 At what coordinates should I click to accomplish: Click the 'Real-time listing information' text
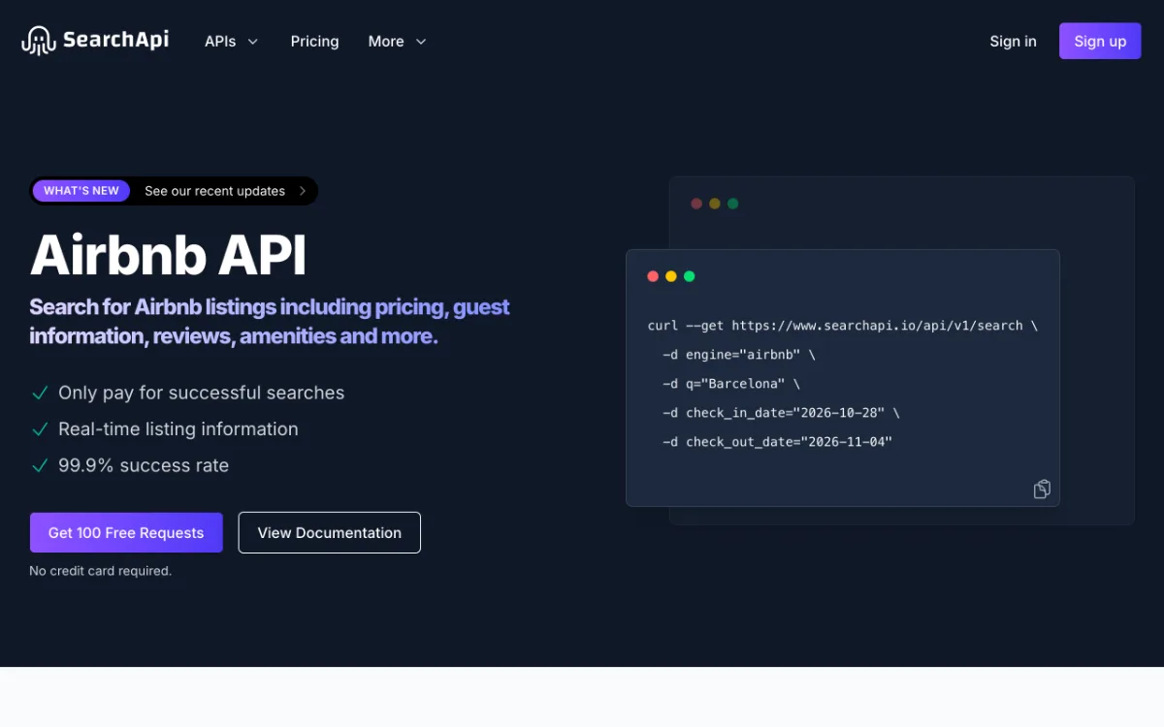178,428
